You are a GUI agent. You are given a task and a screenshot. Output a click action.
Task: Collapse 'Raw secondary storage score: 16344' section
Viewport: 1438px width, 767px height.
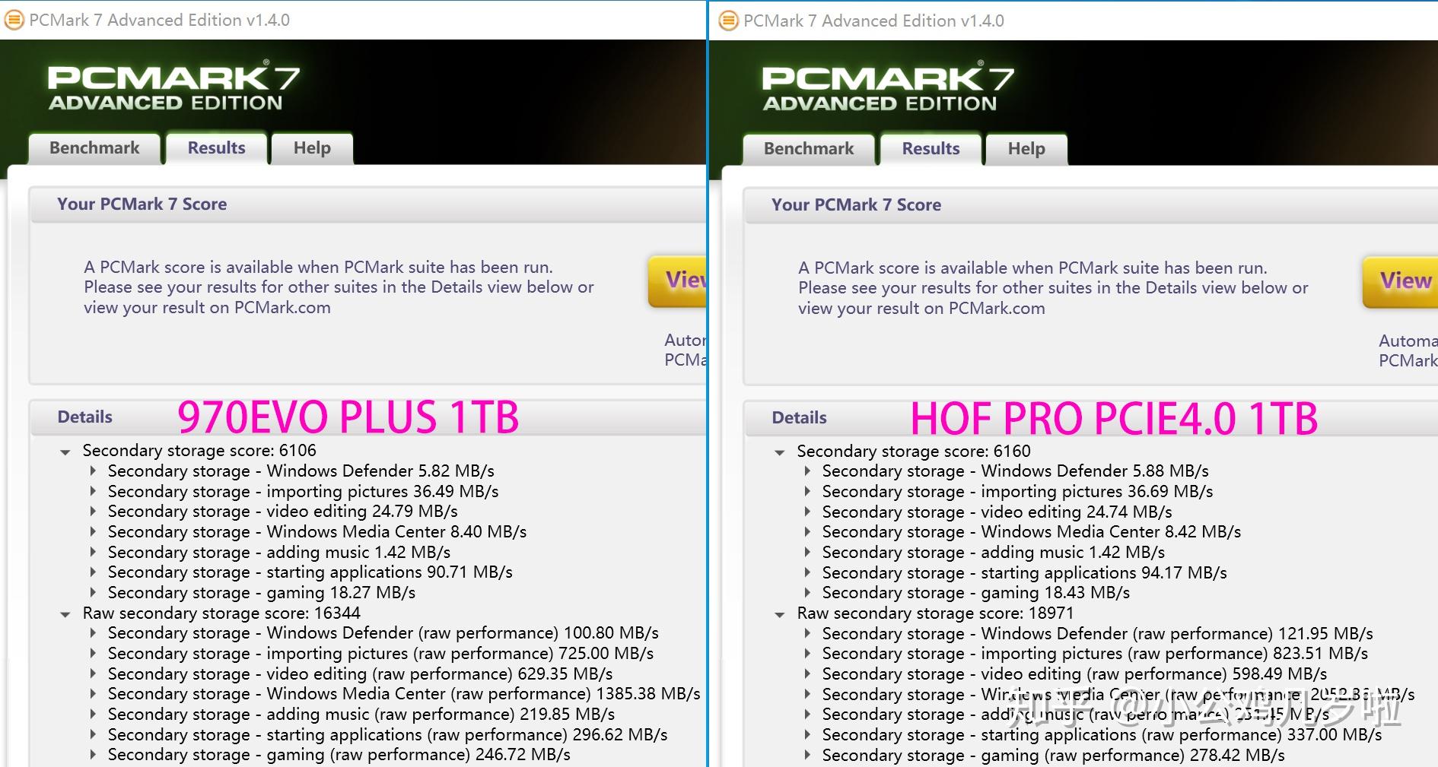point(65,613)
